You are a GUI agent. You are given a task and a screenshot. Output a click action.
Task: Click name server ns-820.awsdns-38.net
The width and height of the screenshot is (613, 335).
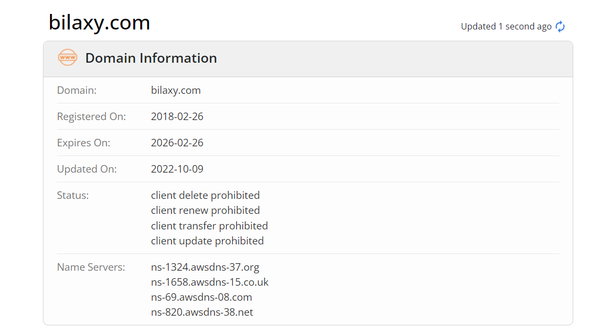click(201, 312)
